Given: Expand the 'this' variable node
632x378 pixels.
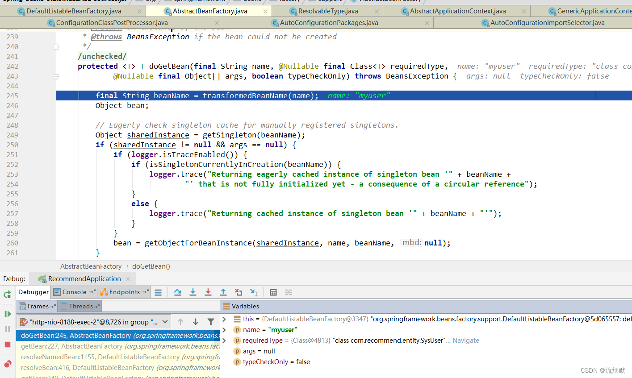Looking at the screenshot, I should 225,319.
